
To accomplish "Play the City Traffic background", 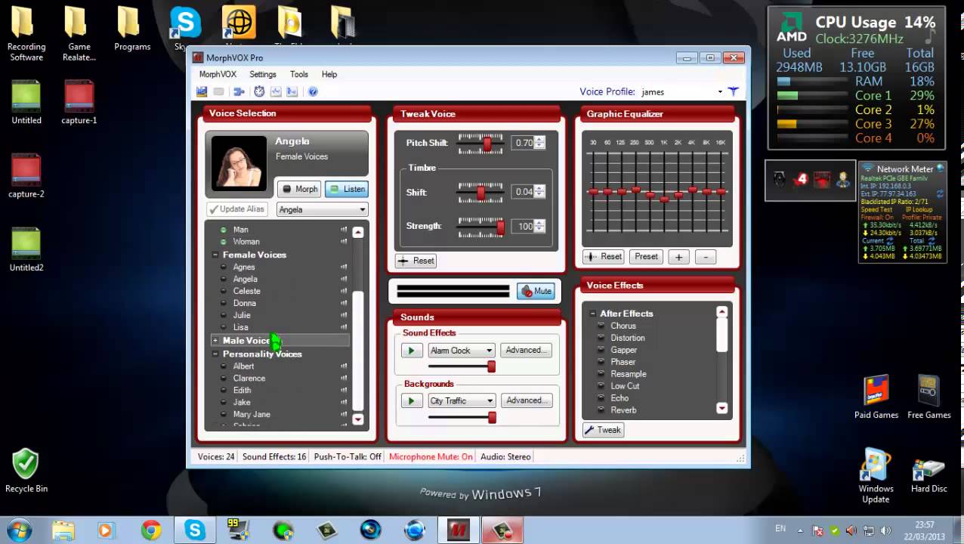I will (412, 401).
